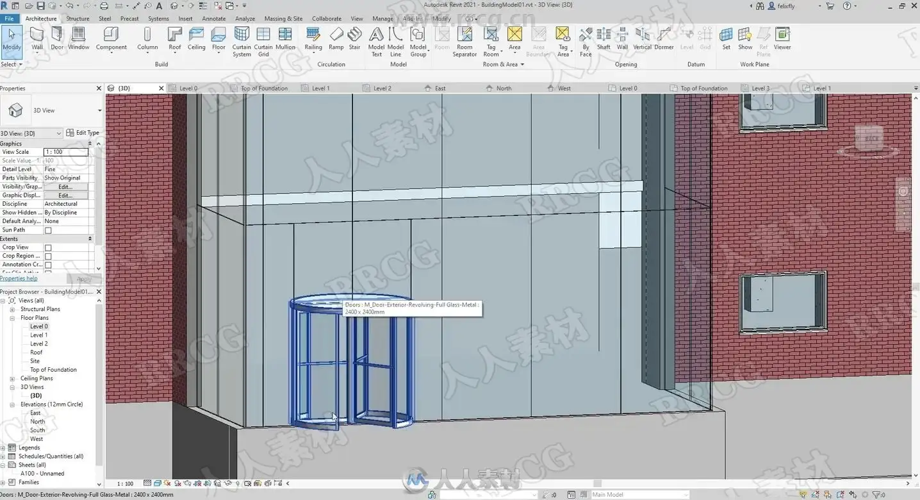Open the Properties help link
The width and height of the screenshot is (920, 500).
tap(19, 278)
